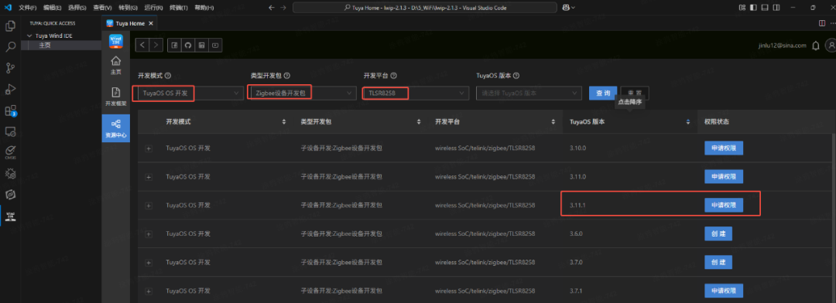Click 申请权限 for version 3.11.1
Screen dimensions: 836x303
(724, 205)
